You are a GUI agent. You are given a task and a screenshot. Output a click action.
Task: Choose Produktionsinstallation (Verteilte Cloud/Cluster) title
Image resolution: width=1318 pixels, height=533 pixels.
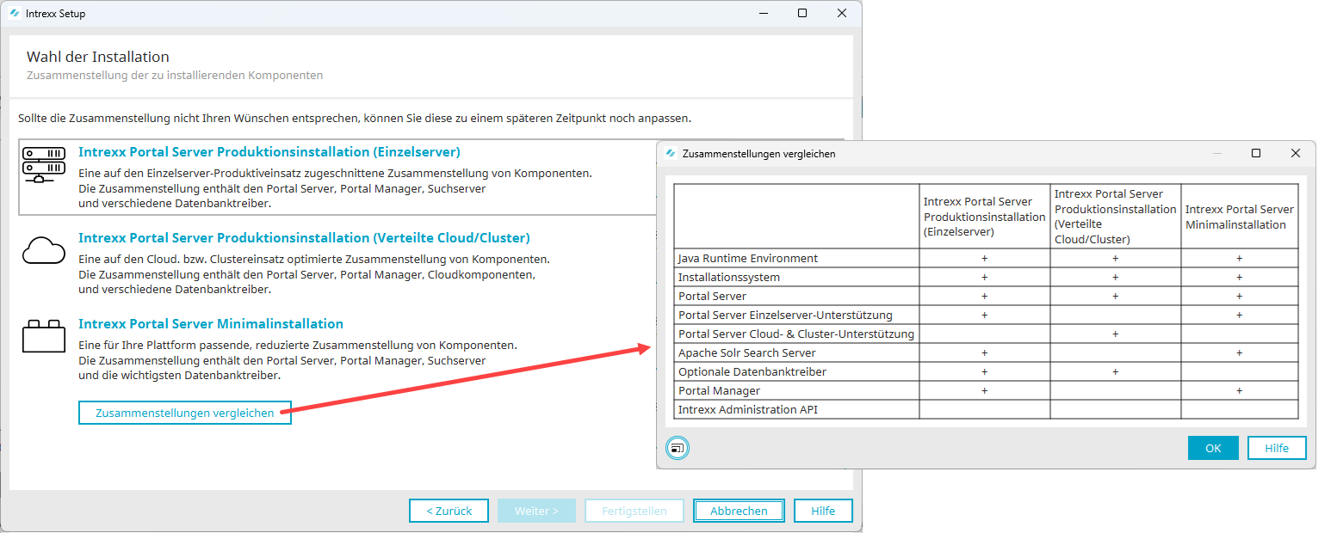[x=304, y=238]
